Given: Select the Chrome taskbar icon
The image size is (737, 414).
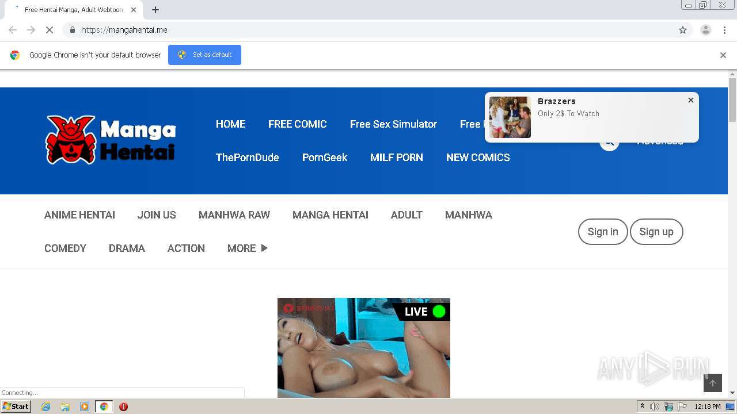Looking at the screenshot, I should [104, 407].
